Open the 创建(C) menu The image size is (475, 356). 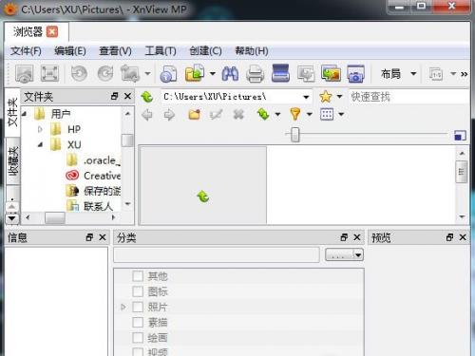coord(205,51)
